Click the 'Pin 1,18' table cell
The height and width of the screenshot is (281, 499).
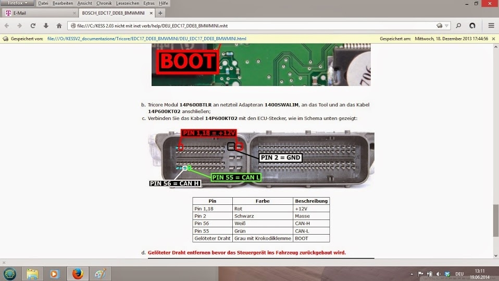pos(213,209)
